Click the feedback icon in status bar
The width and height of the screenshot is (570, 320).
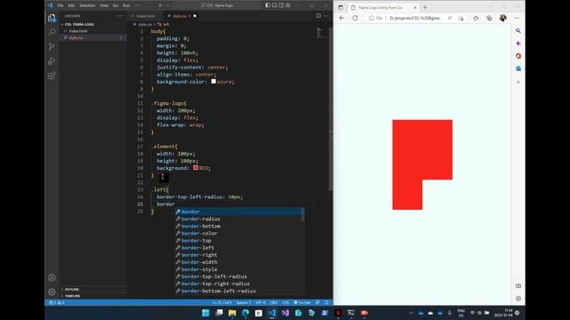click(318, 302)
